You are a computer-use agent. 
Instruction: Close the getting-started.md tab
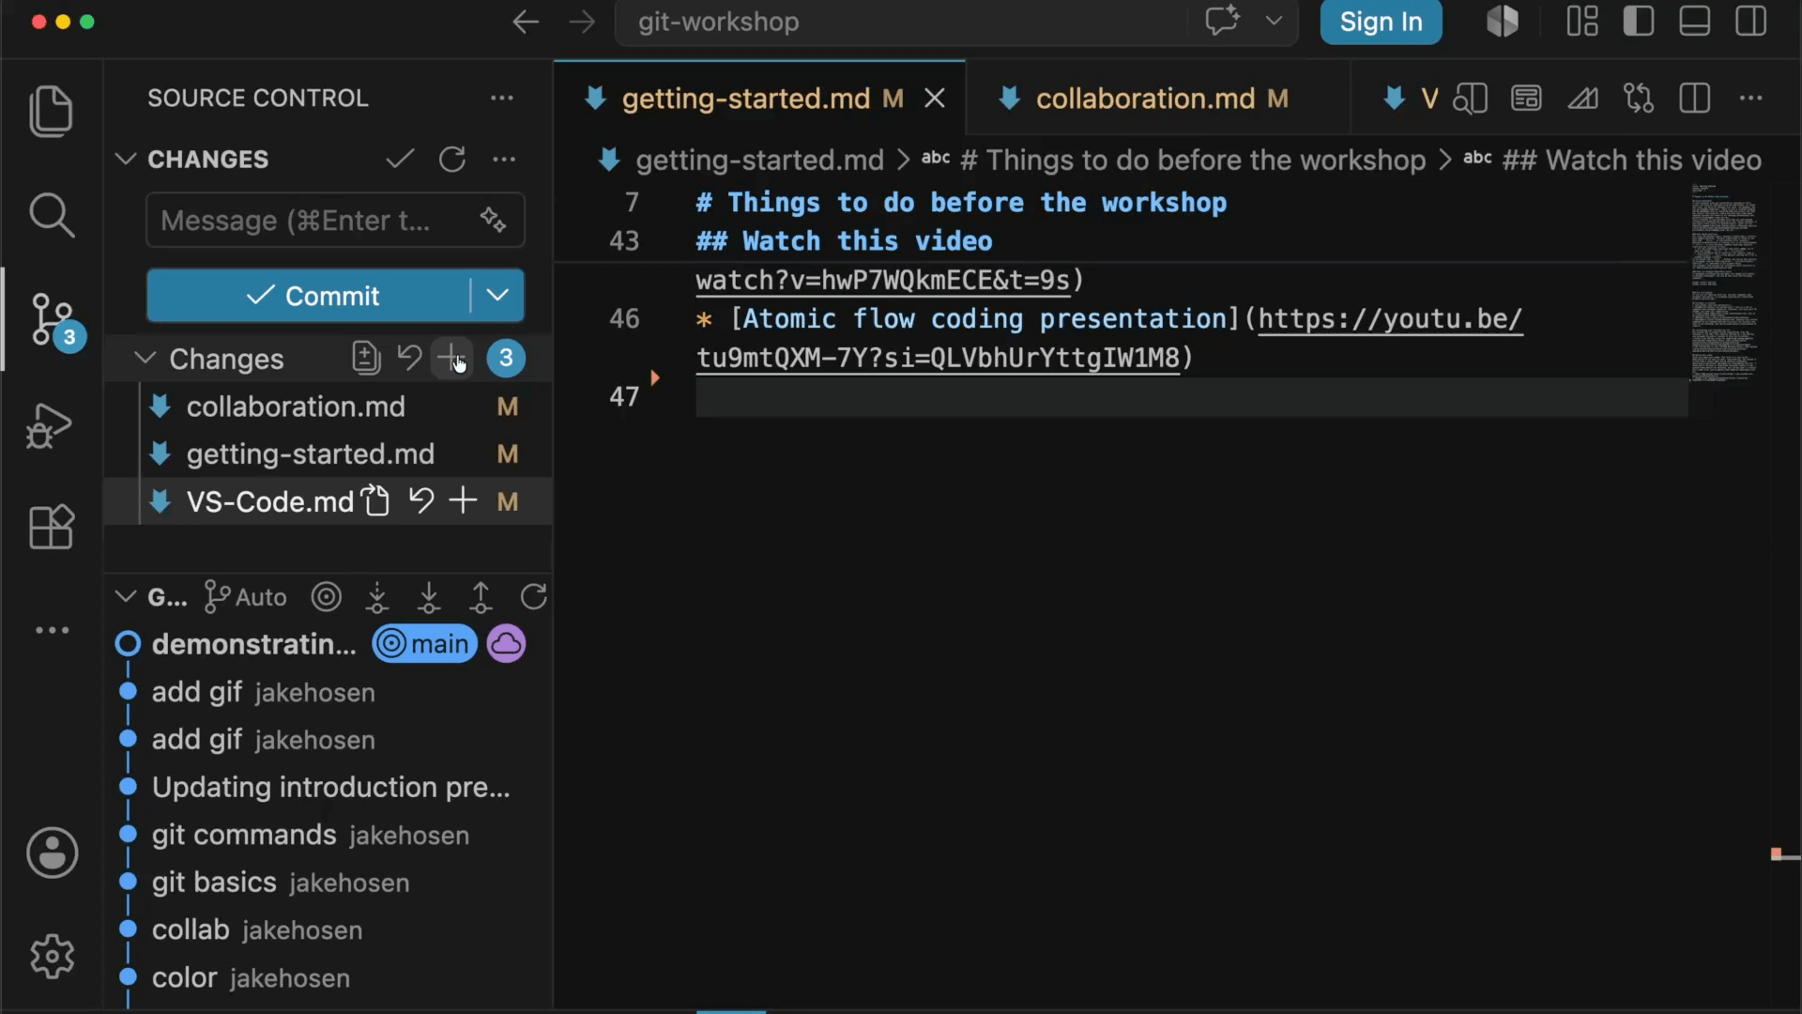(x=935, y=98)
